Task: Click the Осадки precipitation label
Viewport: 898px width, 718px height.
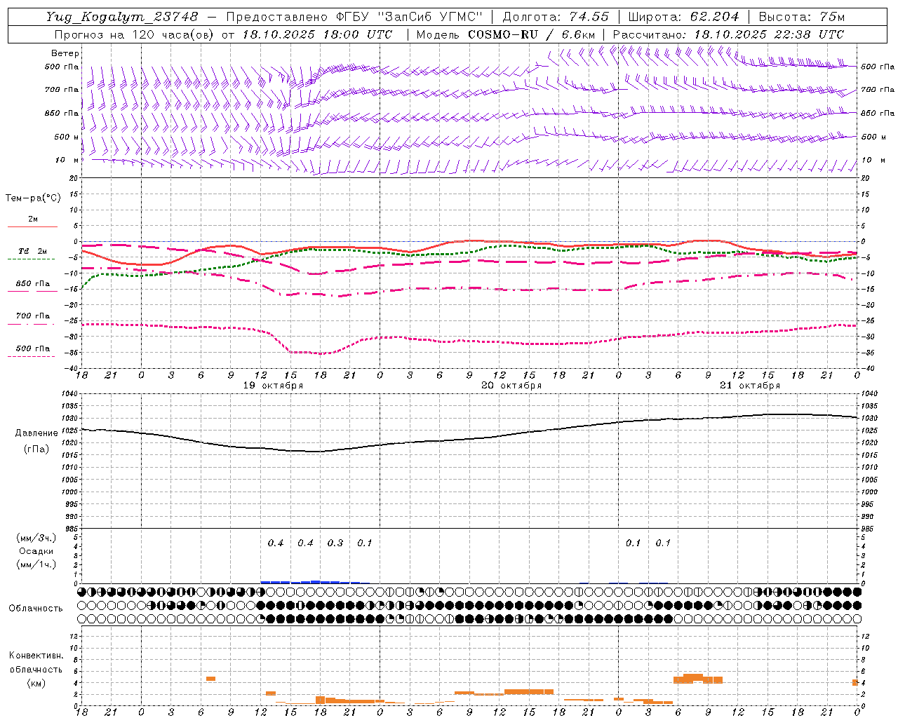Action: pos(36,551)
